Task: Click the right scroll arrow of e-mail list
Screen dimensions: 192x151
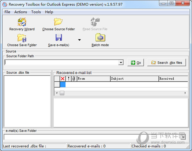Action: [x=185, y=93]
